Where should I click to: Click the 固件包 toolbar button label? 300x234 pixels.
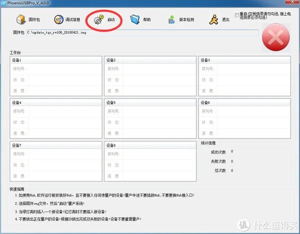(x=34, y=19)
